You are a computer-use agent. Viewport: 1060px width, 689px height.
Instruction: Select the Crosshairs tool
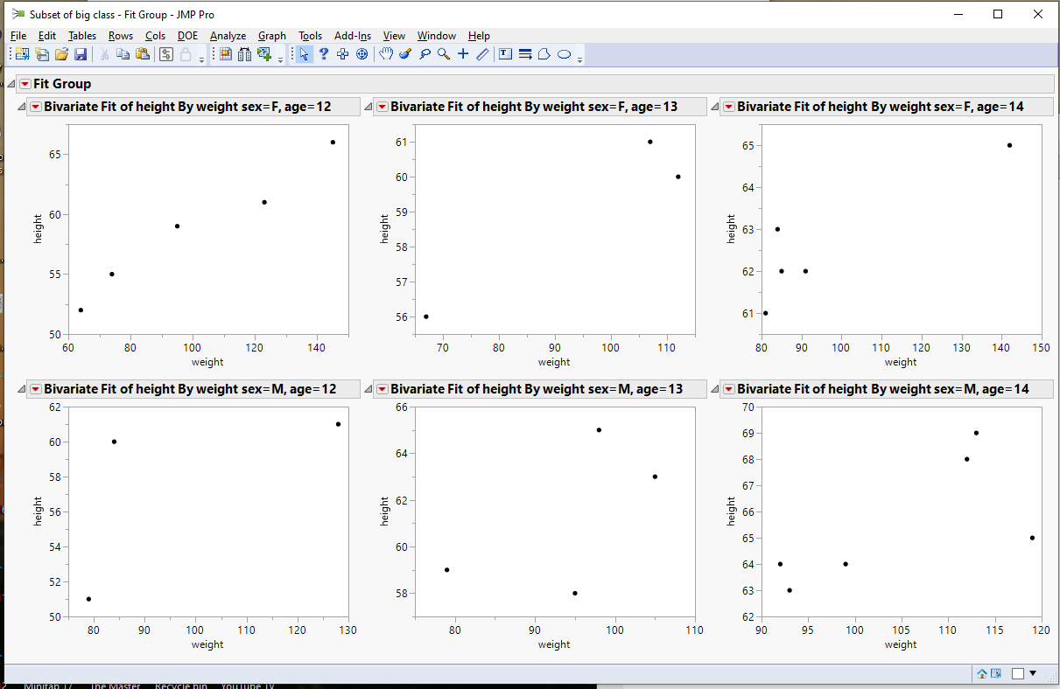click(x=463, y=53)
